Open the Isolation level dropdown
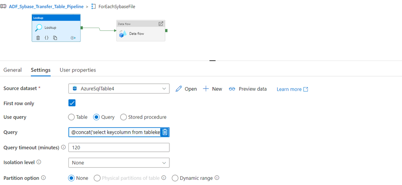402x185 pixels. [119, 163]
